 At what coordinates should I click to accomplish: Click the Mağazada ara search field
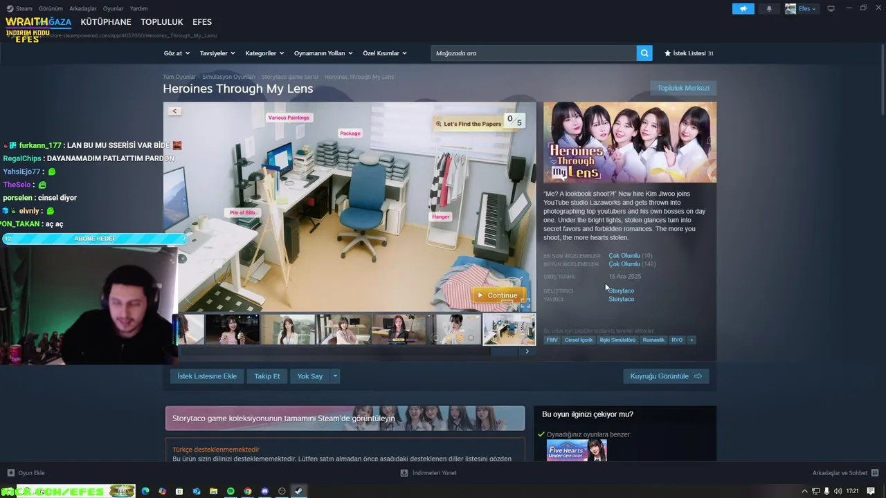tap(534, 53)
